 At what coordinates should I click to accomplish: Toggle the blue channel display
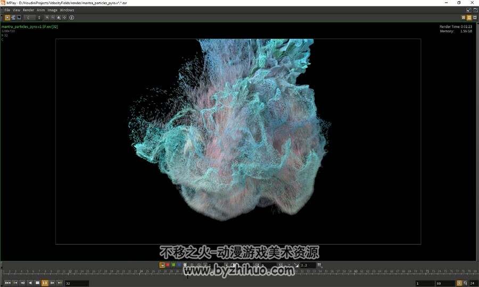(x=179, y=265)
